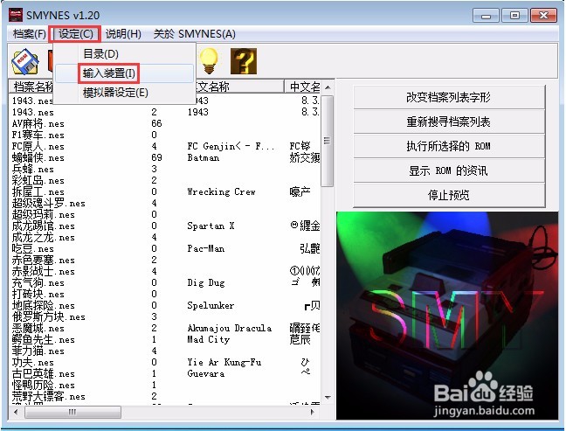
Task: Select 彩虹岛.nes in the file list
Action: 38,181
